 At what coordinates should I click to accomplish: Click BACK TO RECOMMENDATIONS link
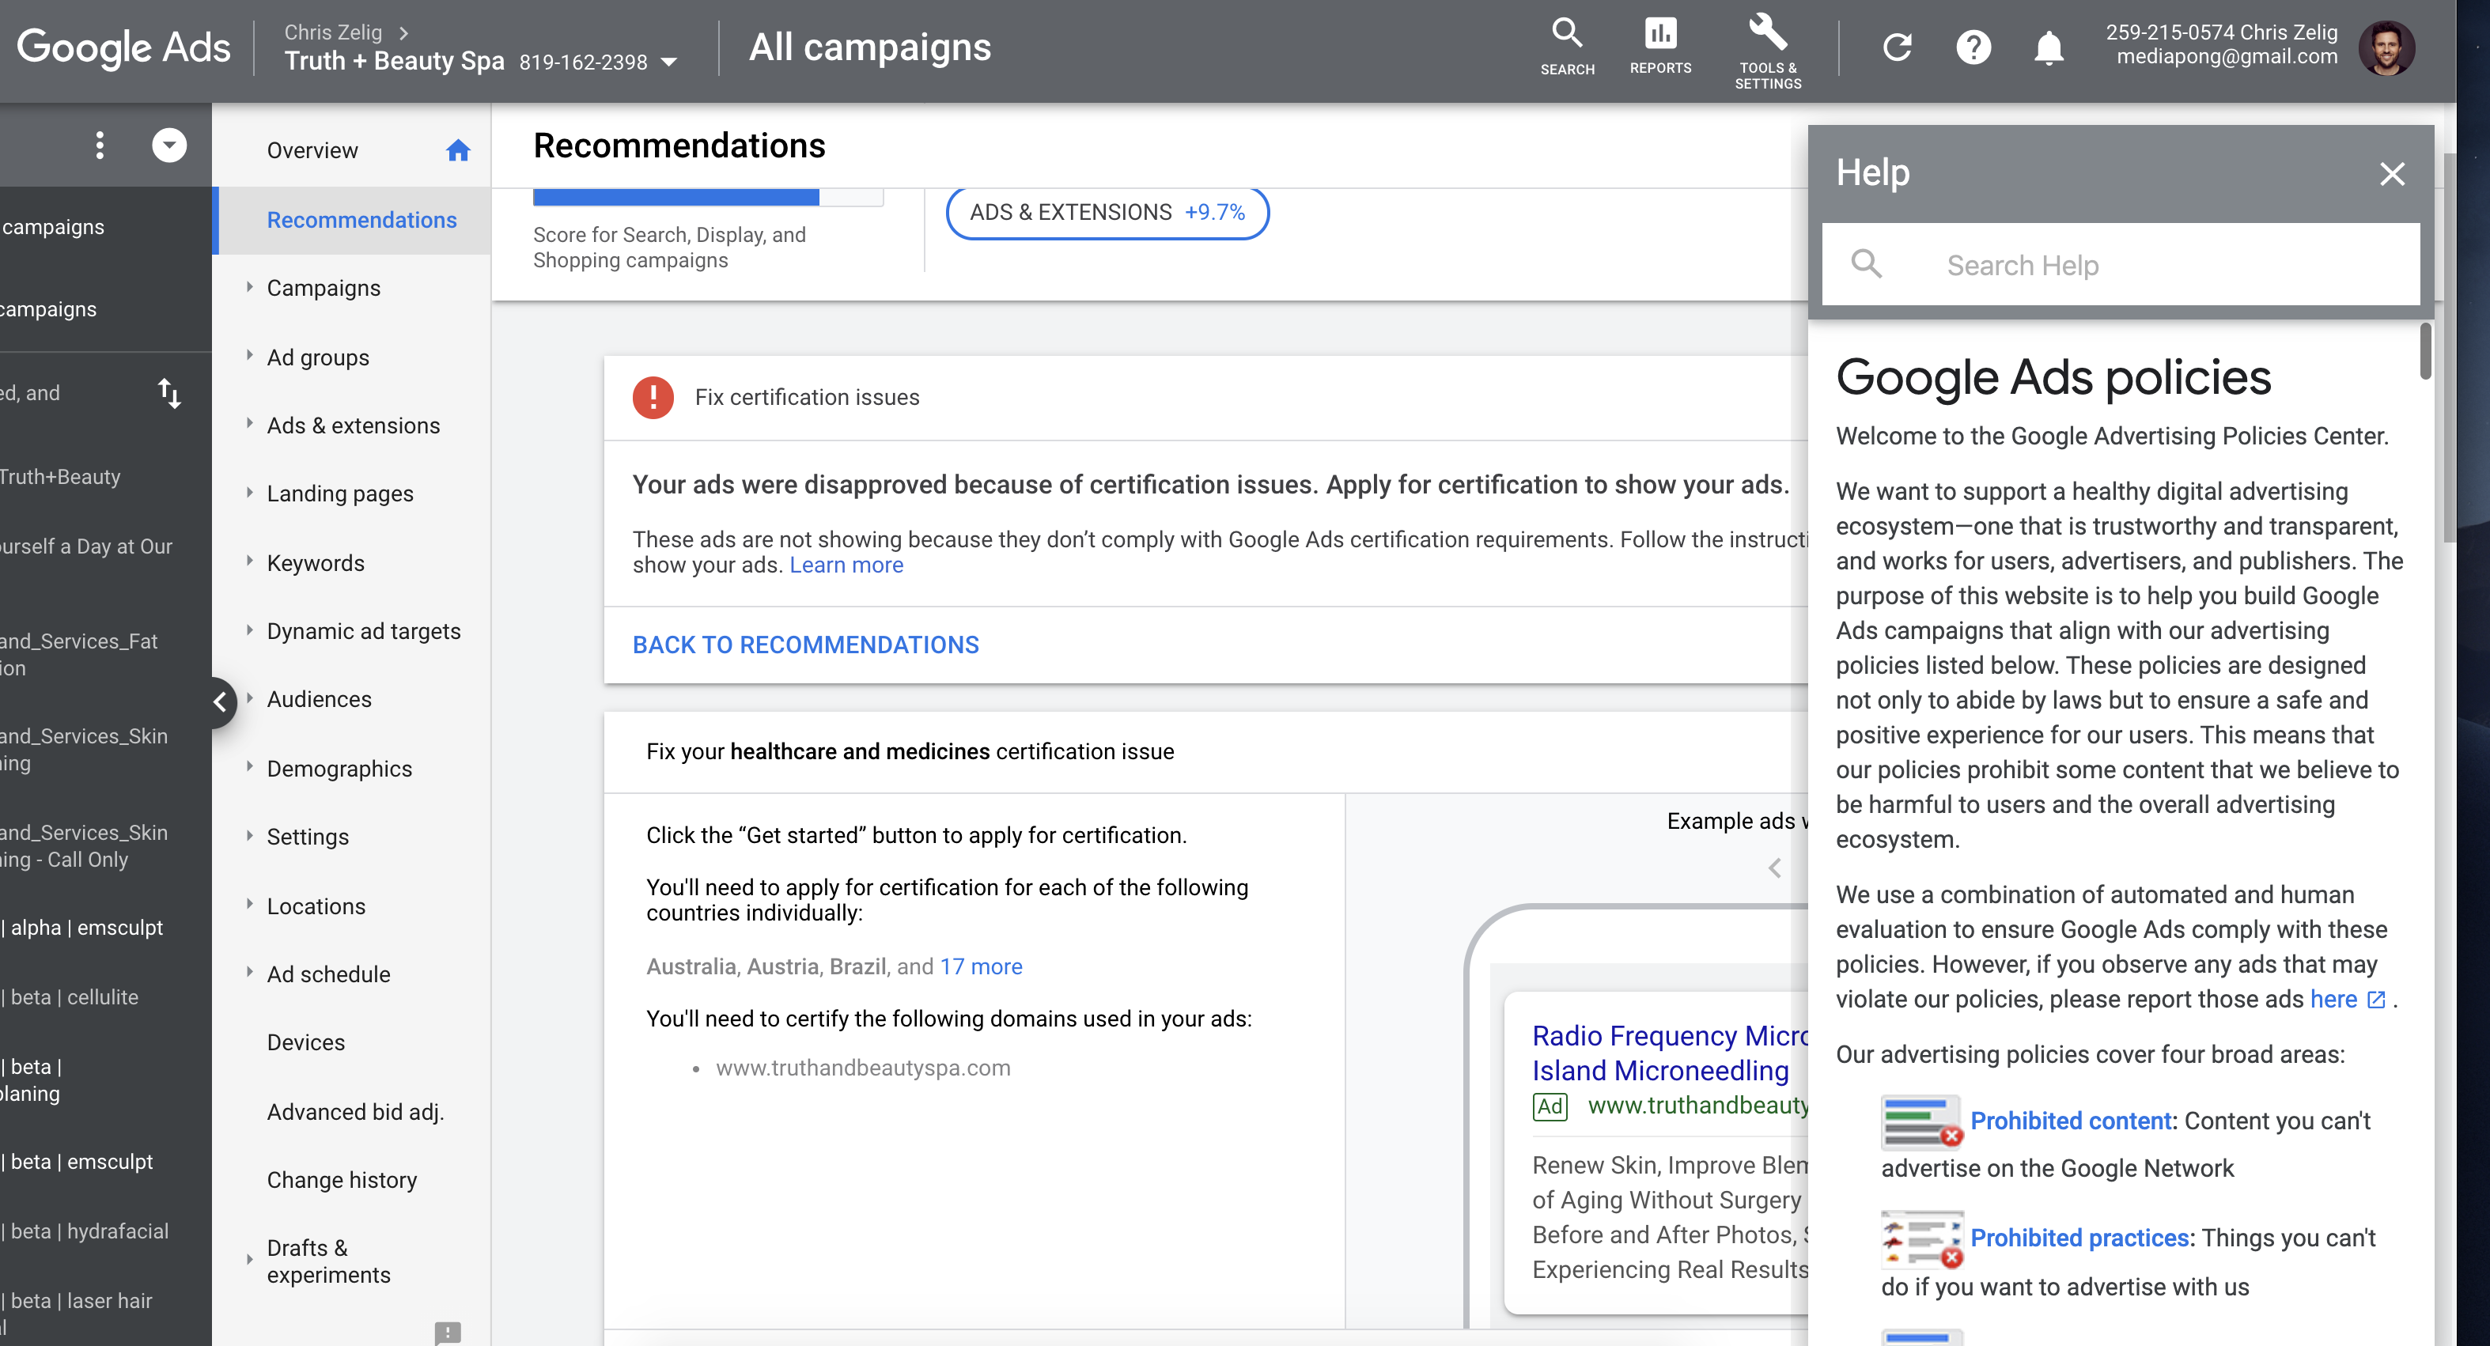805,645
